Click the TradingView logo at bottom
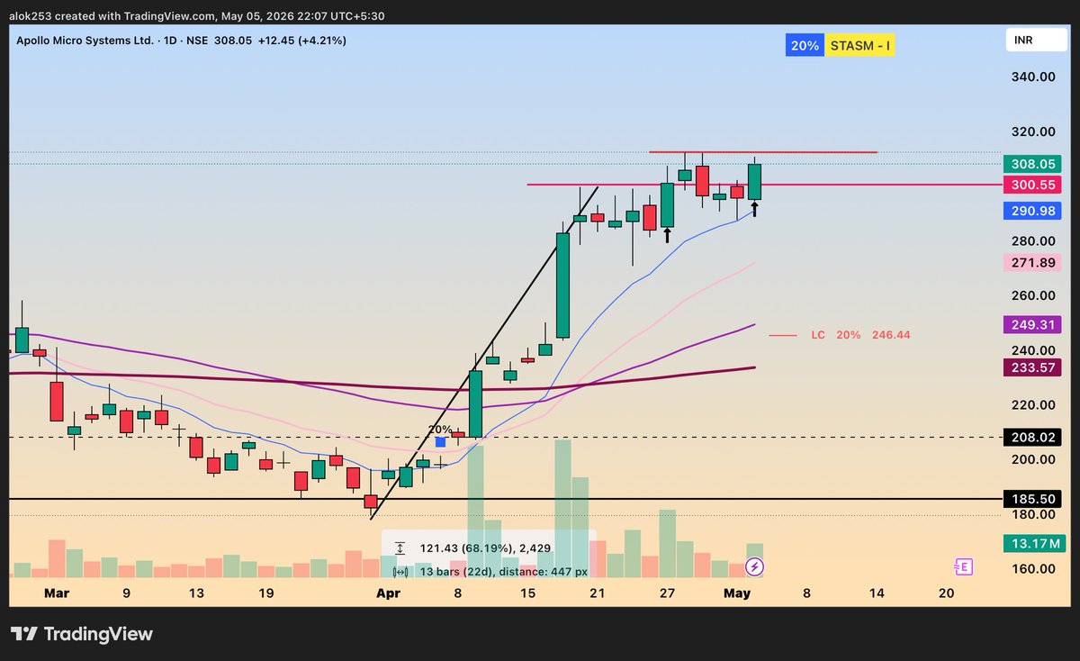 [82, 634]
